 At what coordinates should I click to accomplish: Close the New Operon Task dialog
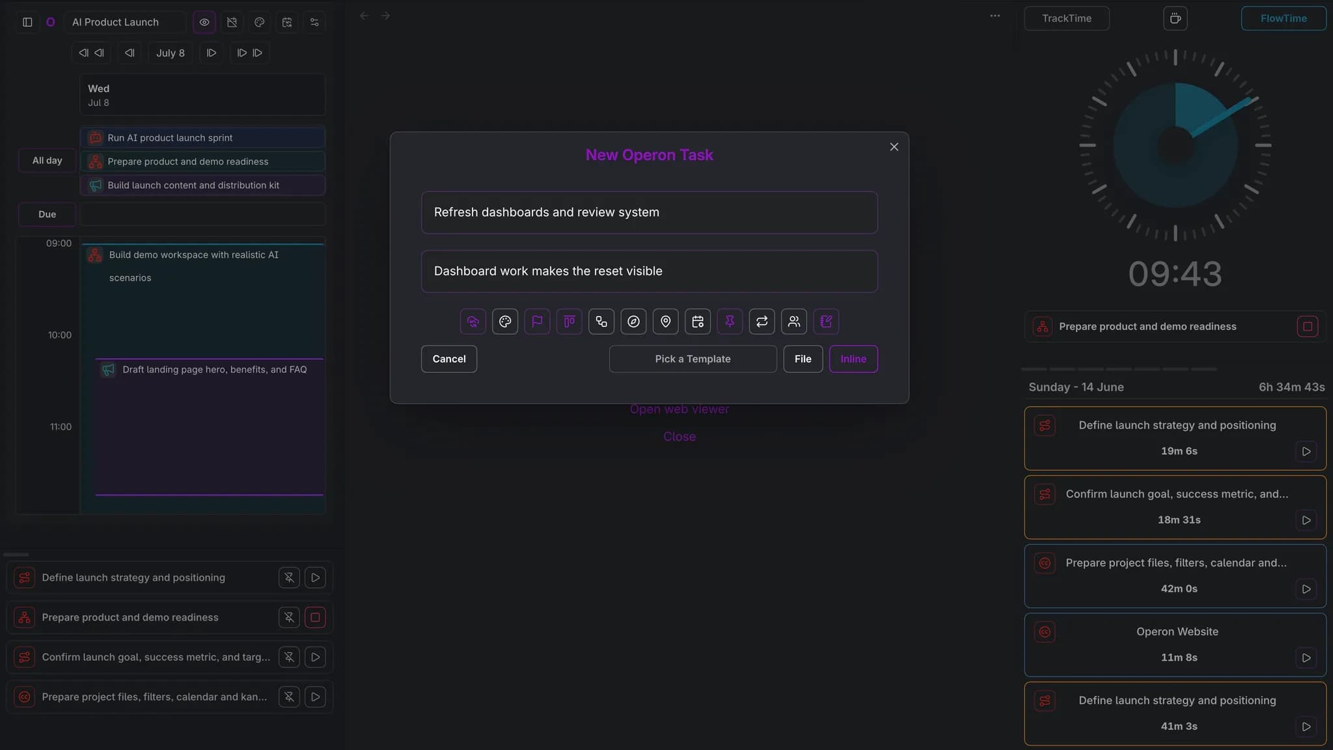pos(894,147)
